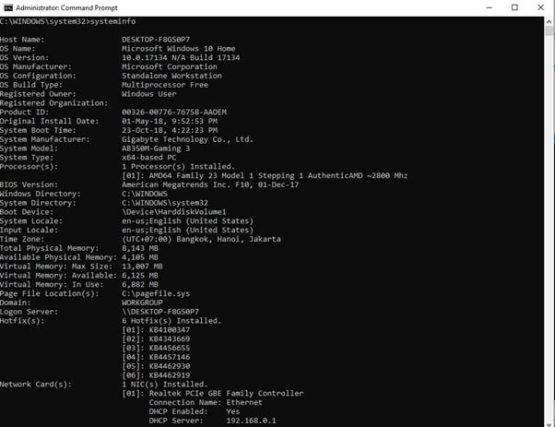Click 'Microsoft Windows 10 Home' text

(x=179, y=49)
